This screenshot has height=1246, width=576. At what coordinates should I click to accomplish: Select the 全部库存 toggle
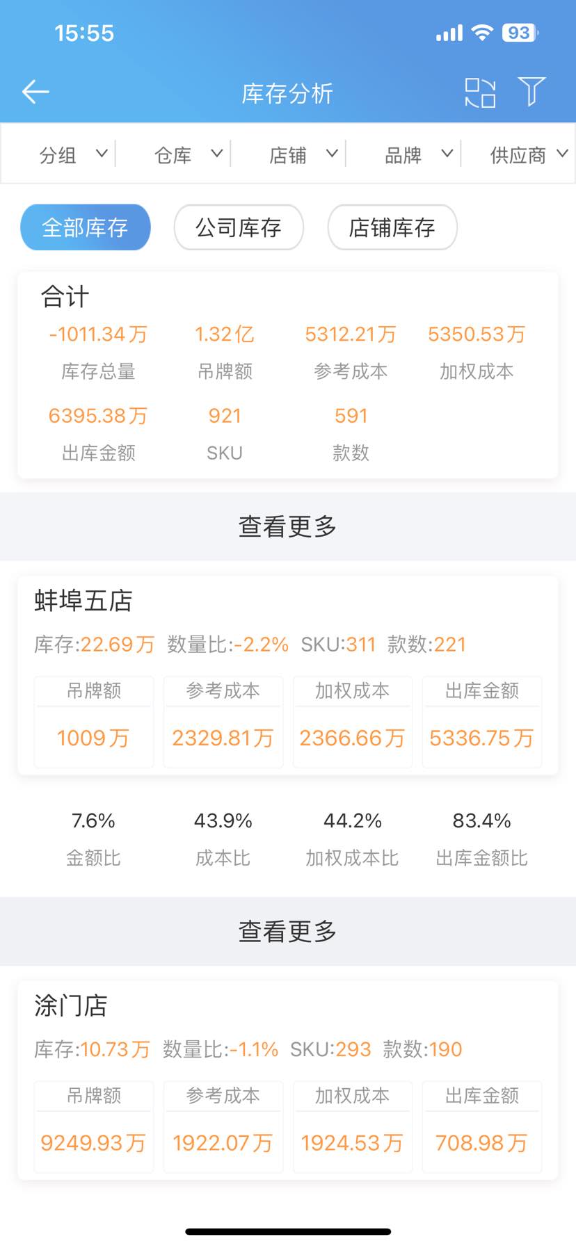tap(86, 227)
